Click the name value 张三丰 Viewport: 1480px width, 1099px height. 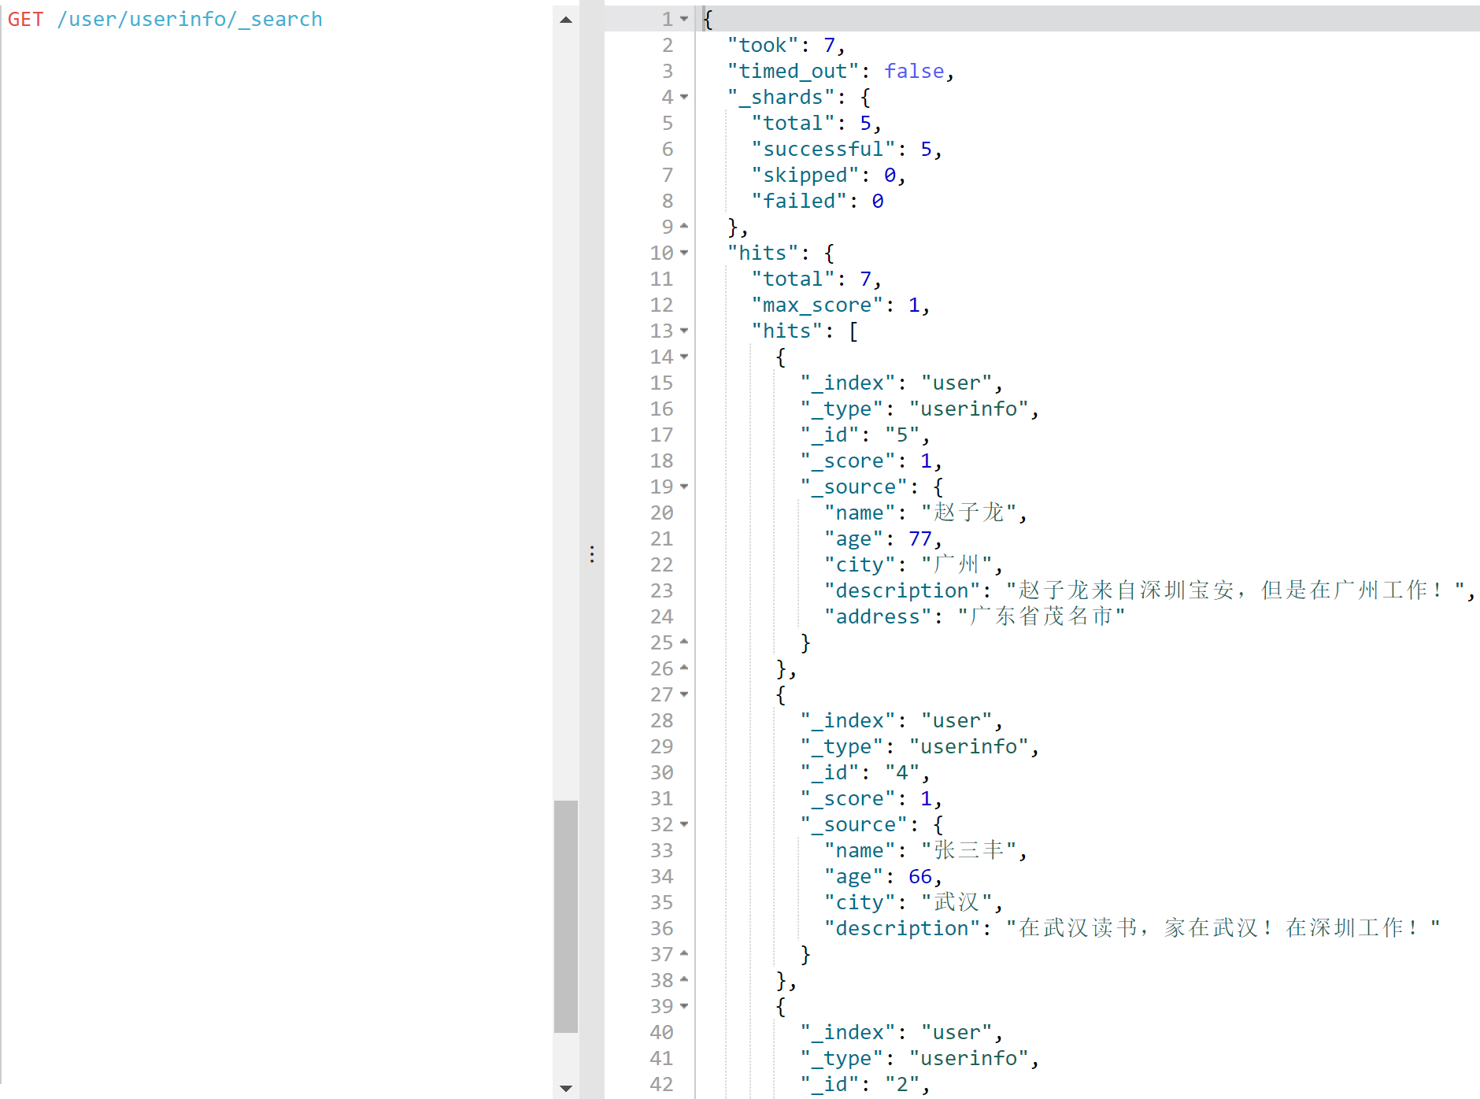click(969, 850)
